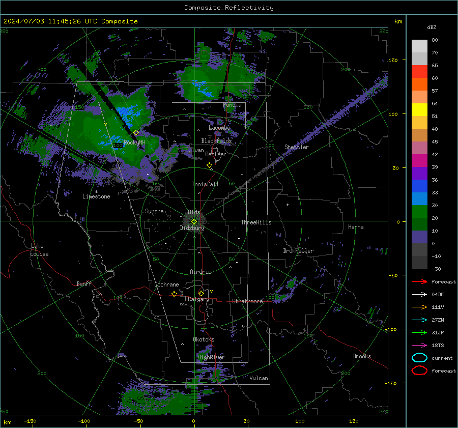The height and width of the screenshot is (428, 458).
Task: Click the Vulcan city label
Action: pos(259,378)
